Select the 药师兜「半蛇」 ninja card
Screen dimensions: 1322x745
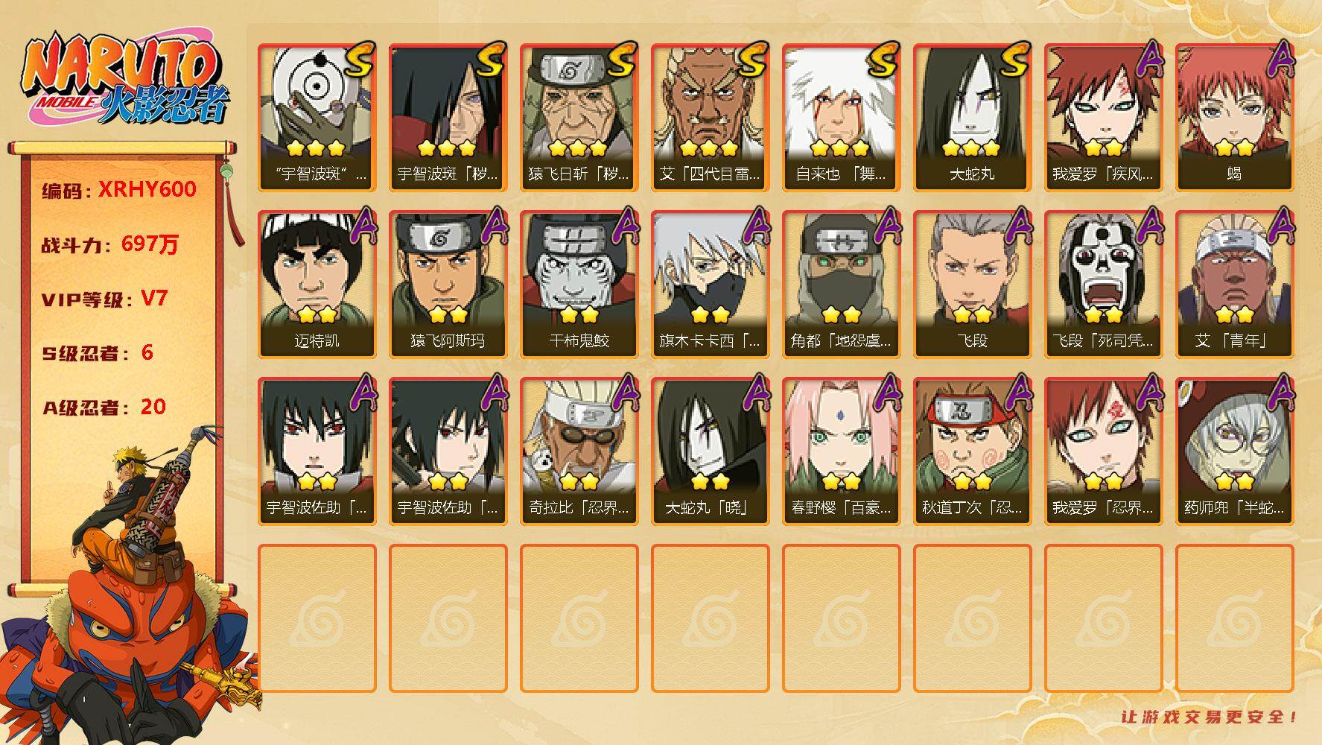click(1234, 451)
